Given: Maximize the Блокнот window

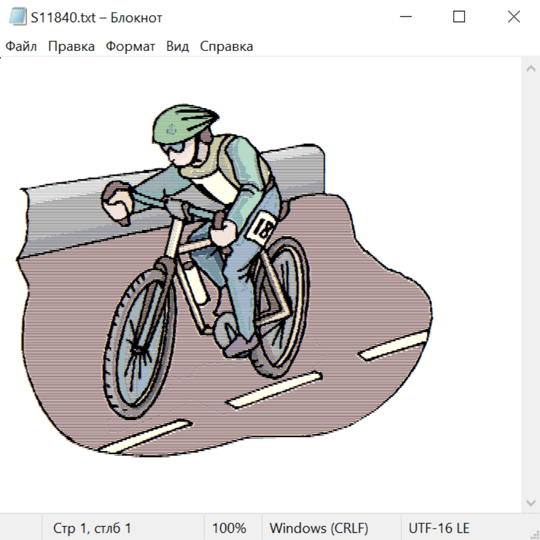Looking at the screenshot, I should tap(459, 17).
